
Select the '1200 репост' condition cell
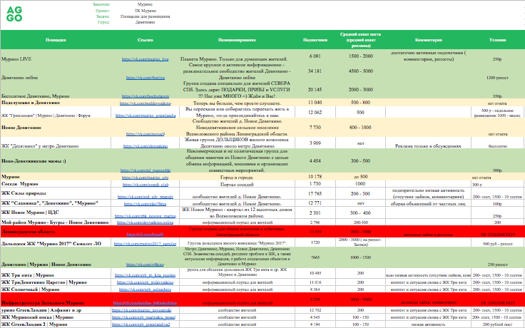pos(498,78)
